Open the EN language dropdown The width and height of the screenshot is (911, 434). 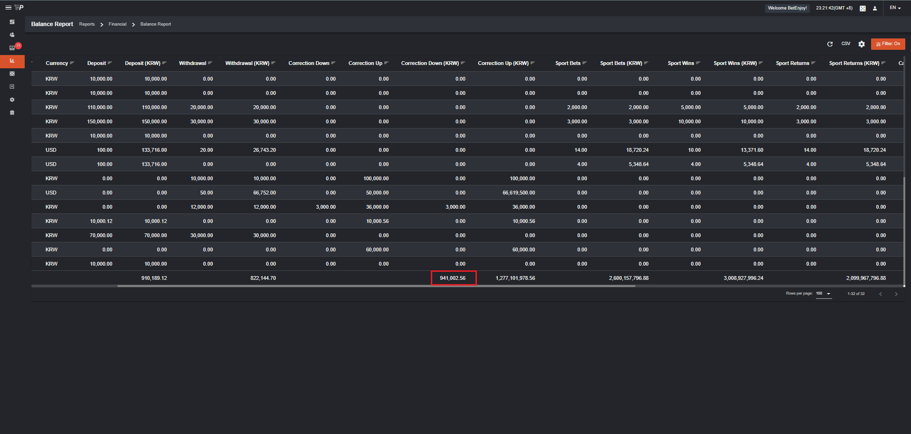point(895,8)
